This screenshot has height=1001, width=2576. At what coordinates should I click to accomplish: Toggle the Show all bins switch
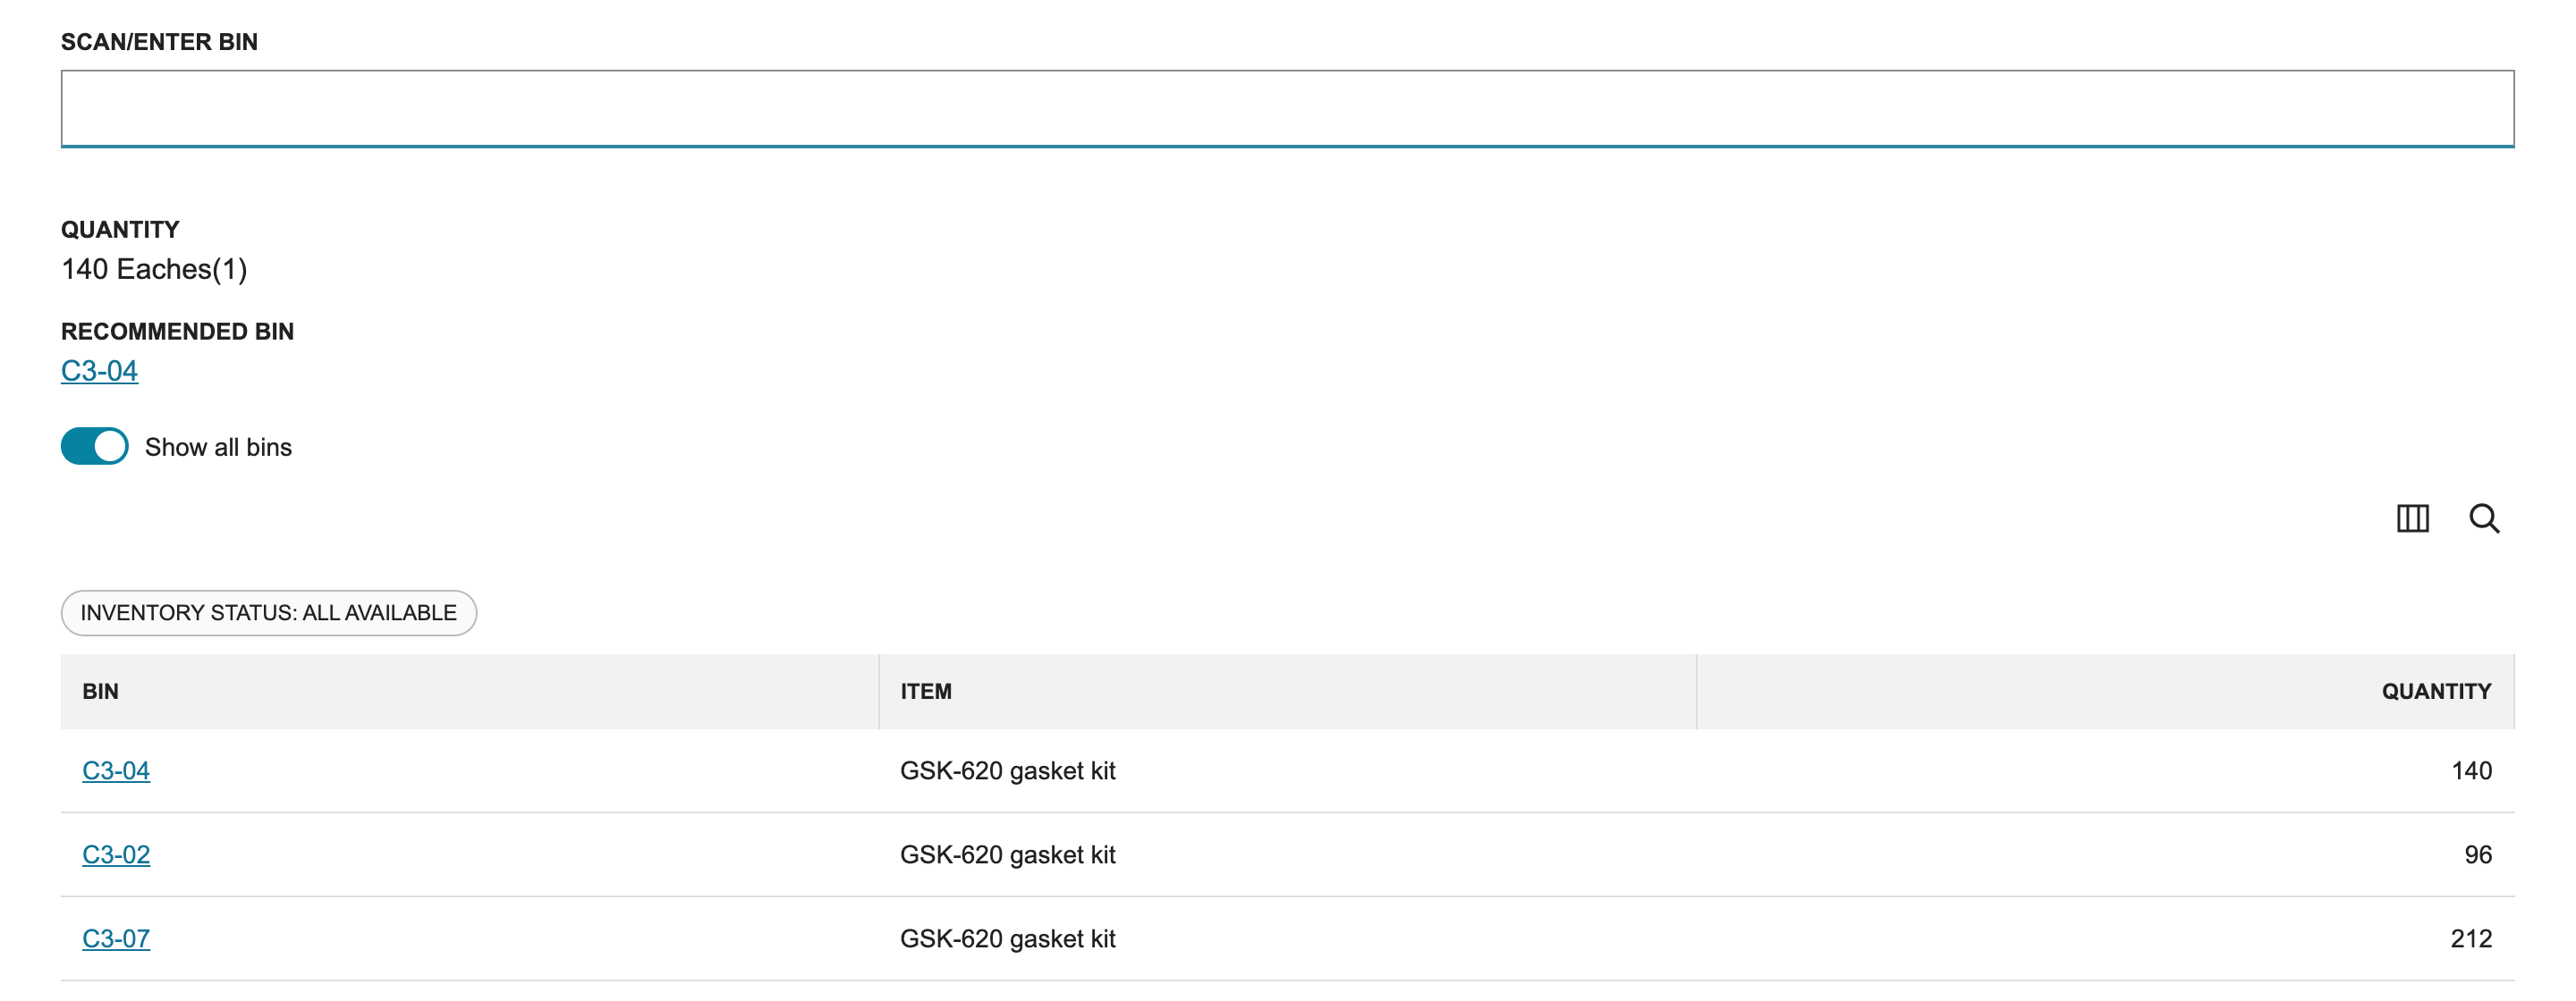95,447
